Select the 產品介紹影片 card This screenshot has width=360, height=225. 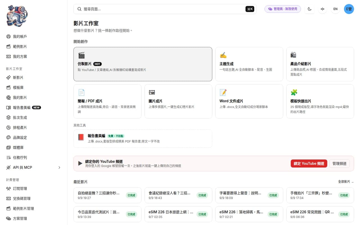point(320,64)
